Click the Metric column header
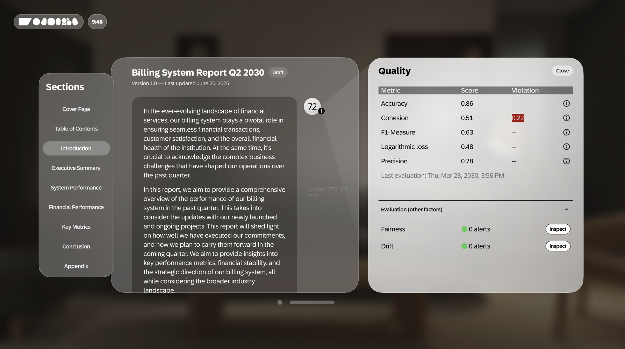625x349 pixels. (x=390, y=90)
